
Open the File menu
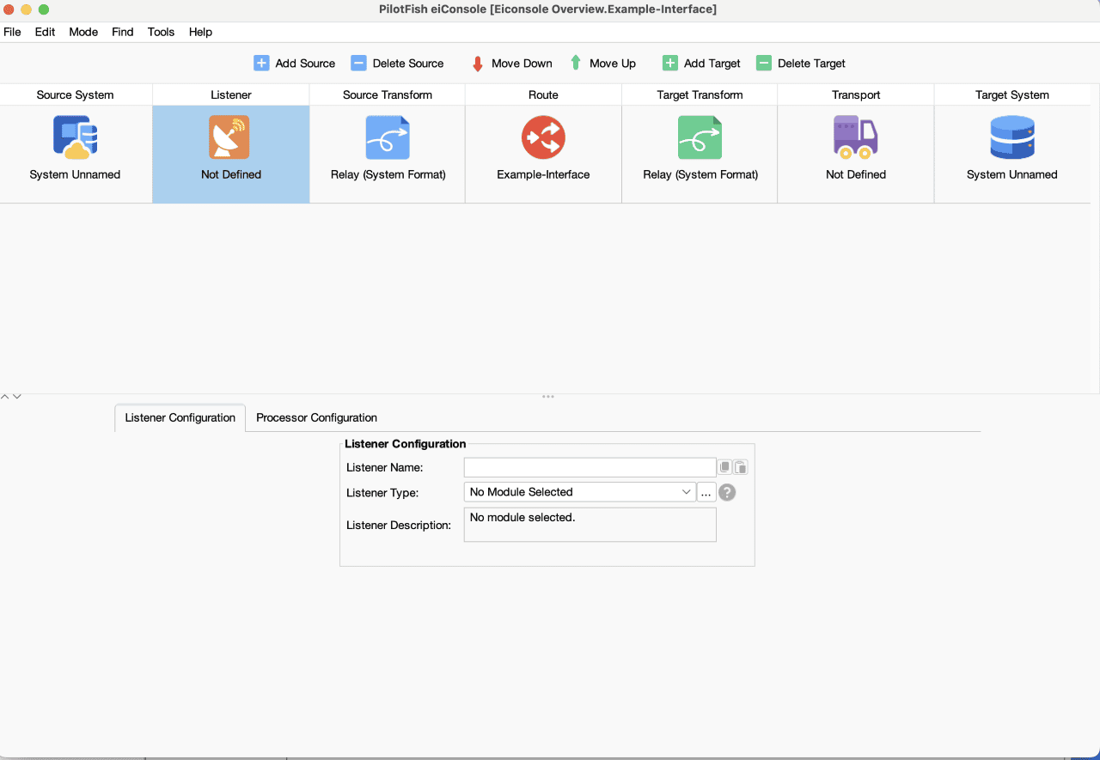[x=12, y=32]
